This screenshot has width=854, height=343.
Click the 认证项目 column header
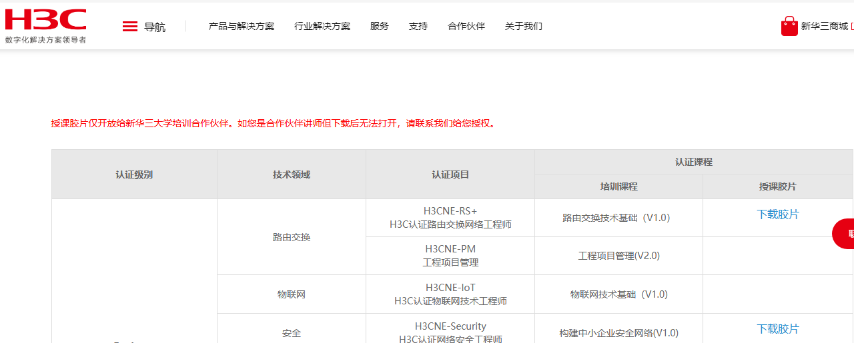tap(450, 174)
